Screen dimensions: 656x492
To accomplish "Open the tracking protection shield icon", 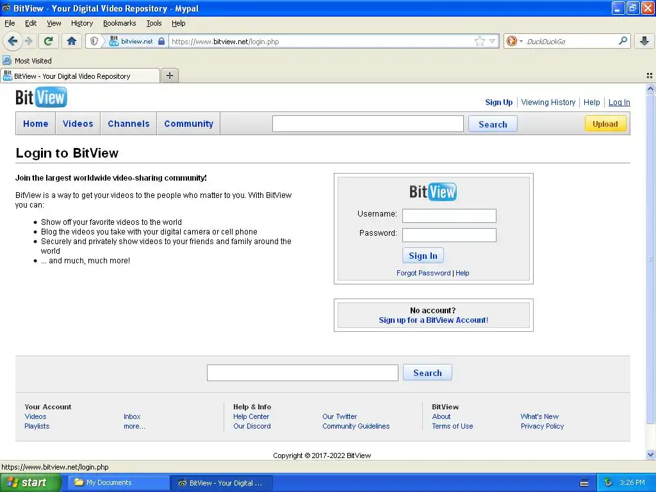I will [x=94, y=41].
